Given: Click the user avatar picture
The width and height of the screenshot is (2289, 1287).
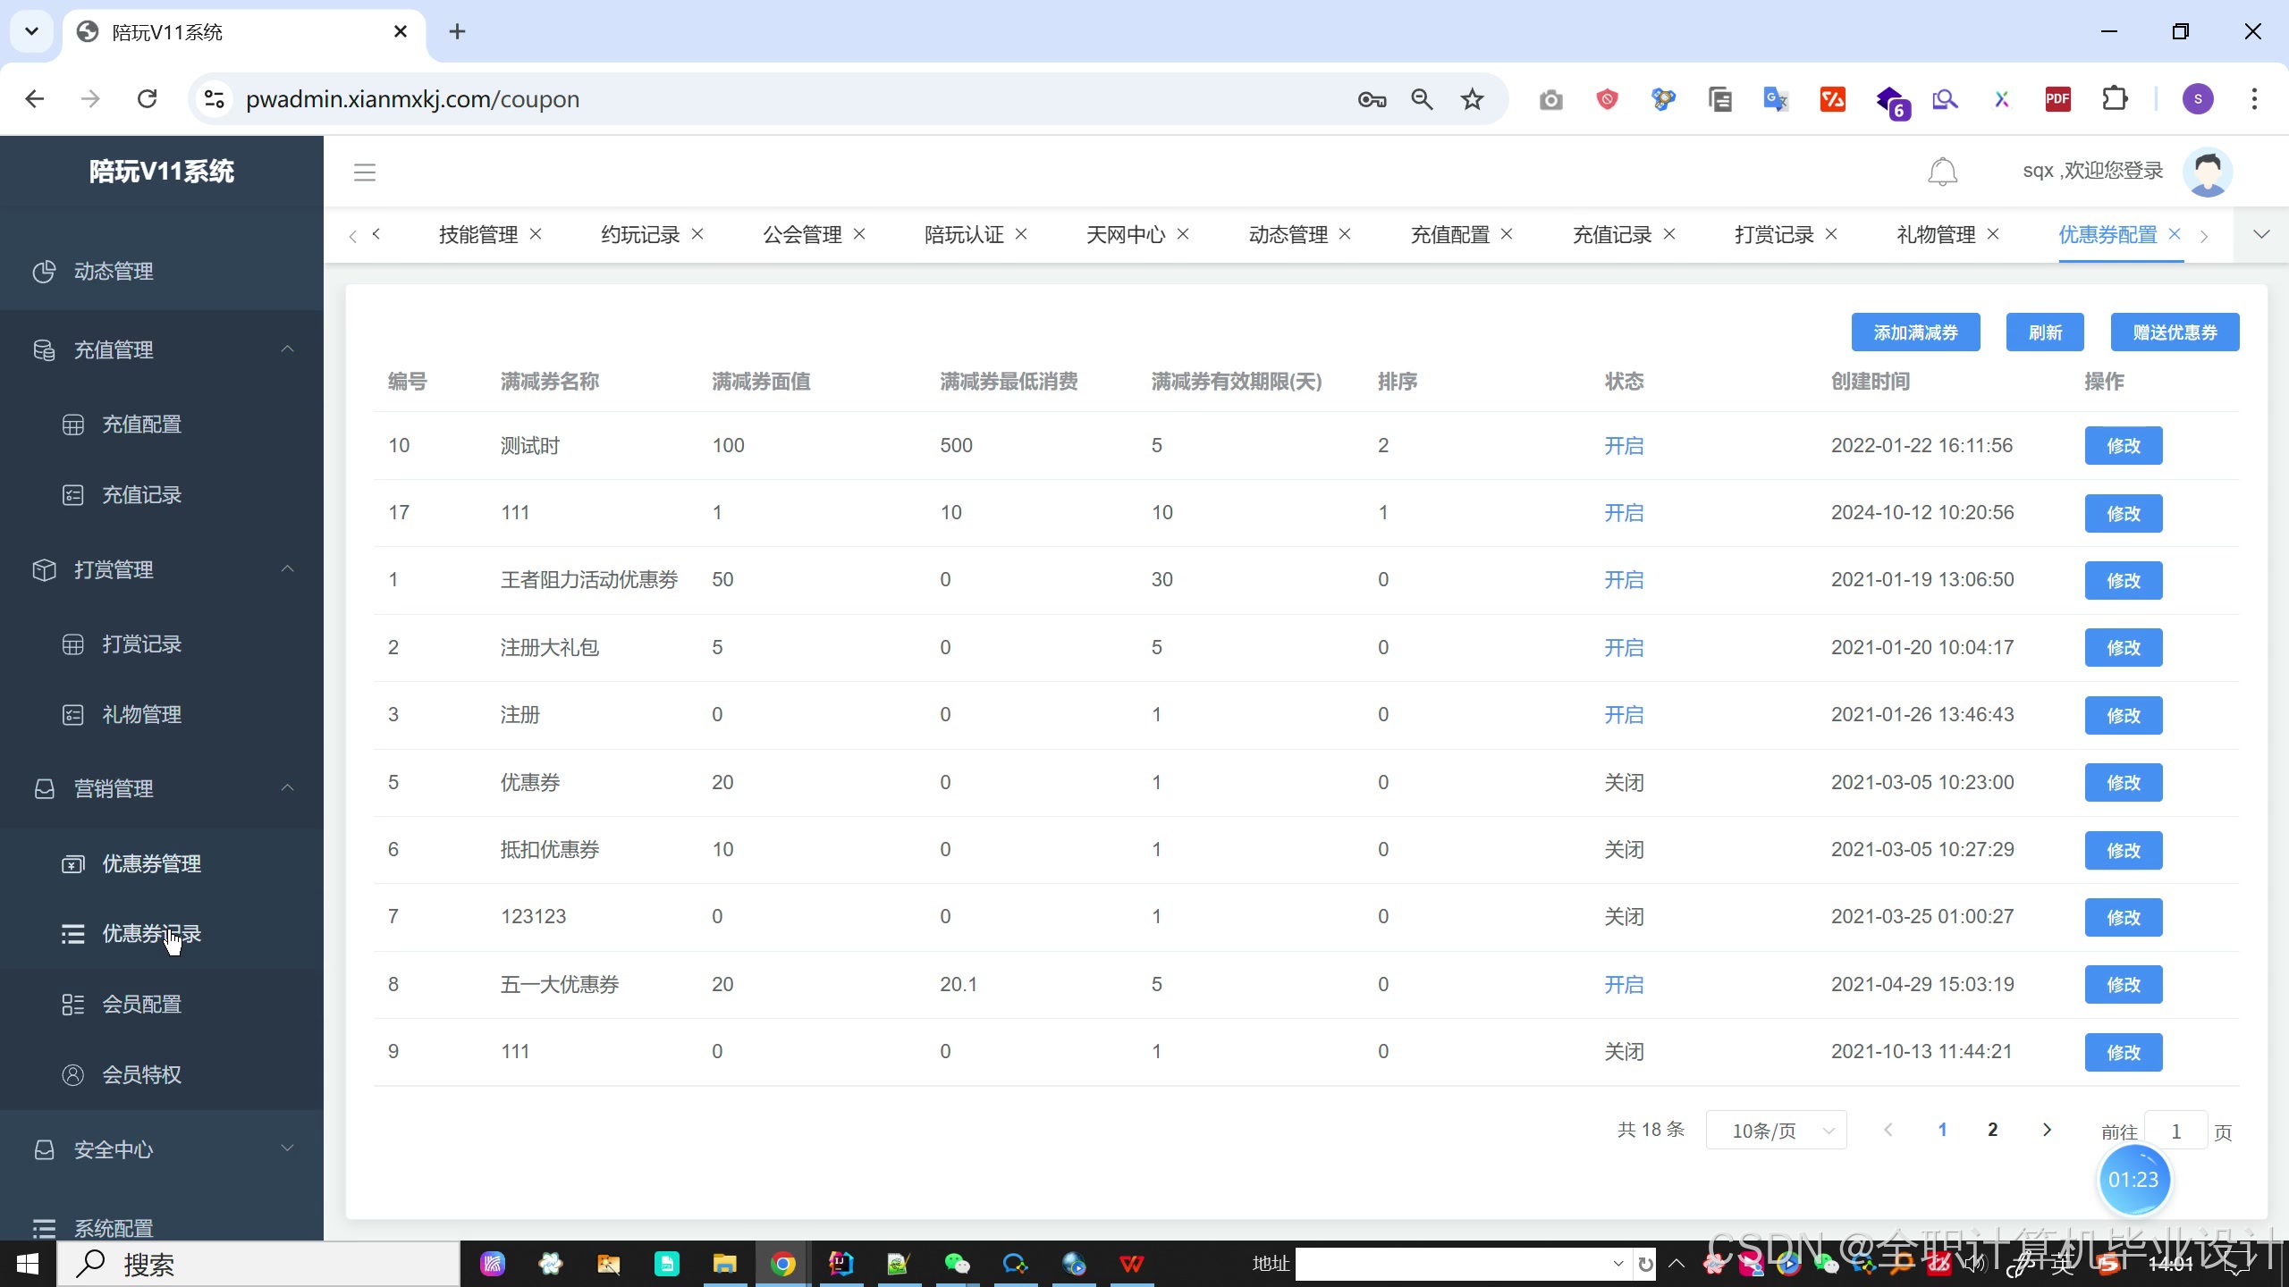Looking at the screenshot, I should pyautogui.click(x=2208, y=172).
